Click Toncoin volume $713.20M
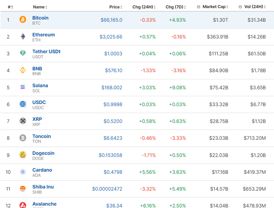 point(255,138)
